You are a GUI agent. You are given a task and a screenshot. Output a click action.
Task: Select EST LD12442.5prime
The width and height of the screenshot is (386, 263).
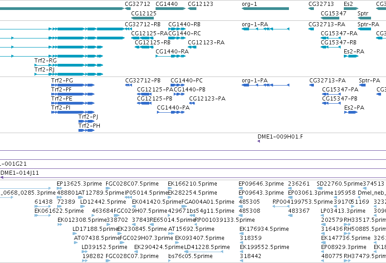(103, 202)
